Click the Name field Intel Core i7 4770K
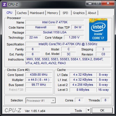The width and height of the screenshot is (116, 116). tap(55, 22)
